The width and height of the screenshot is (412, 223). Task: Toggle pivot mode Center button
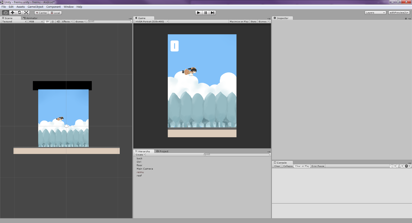(x=41, y=13)
